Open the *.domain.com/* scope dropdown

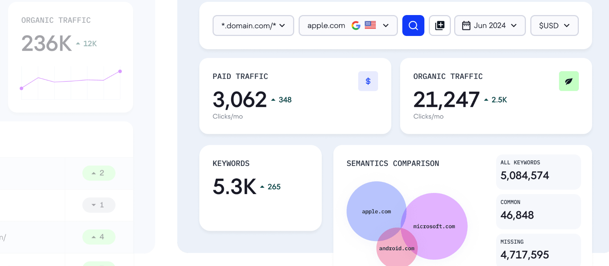[x=253, y=25]
